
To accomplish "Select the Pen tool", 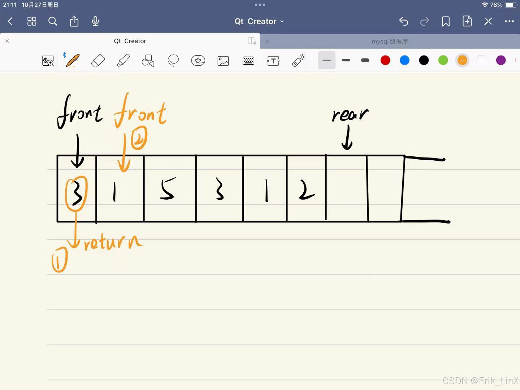I will point(72,60).
